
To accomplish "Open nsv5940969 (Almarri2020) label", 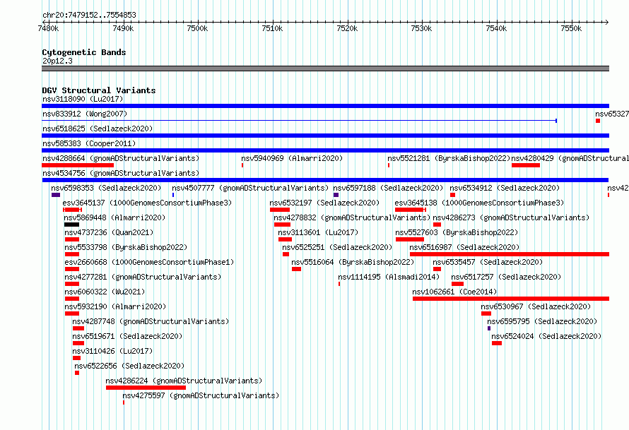I will tap(292, 158).
